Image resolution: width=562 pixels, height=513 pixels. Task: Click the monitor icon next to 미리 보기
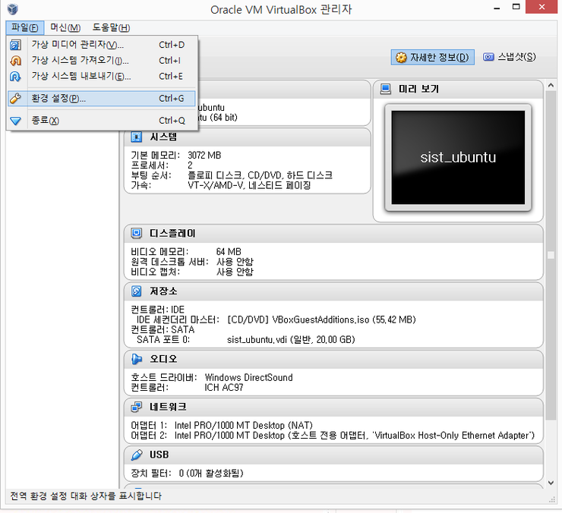[x=386, y=90]
